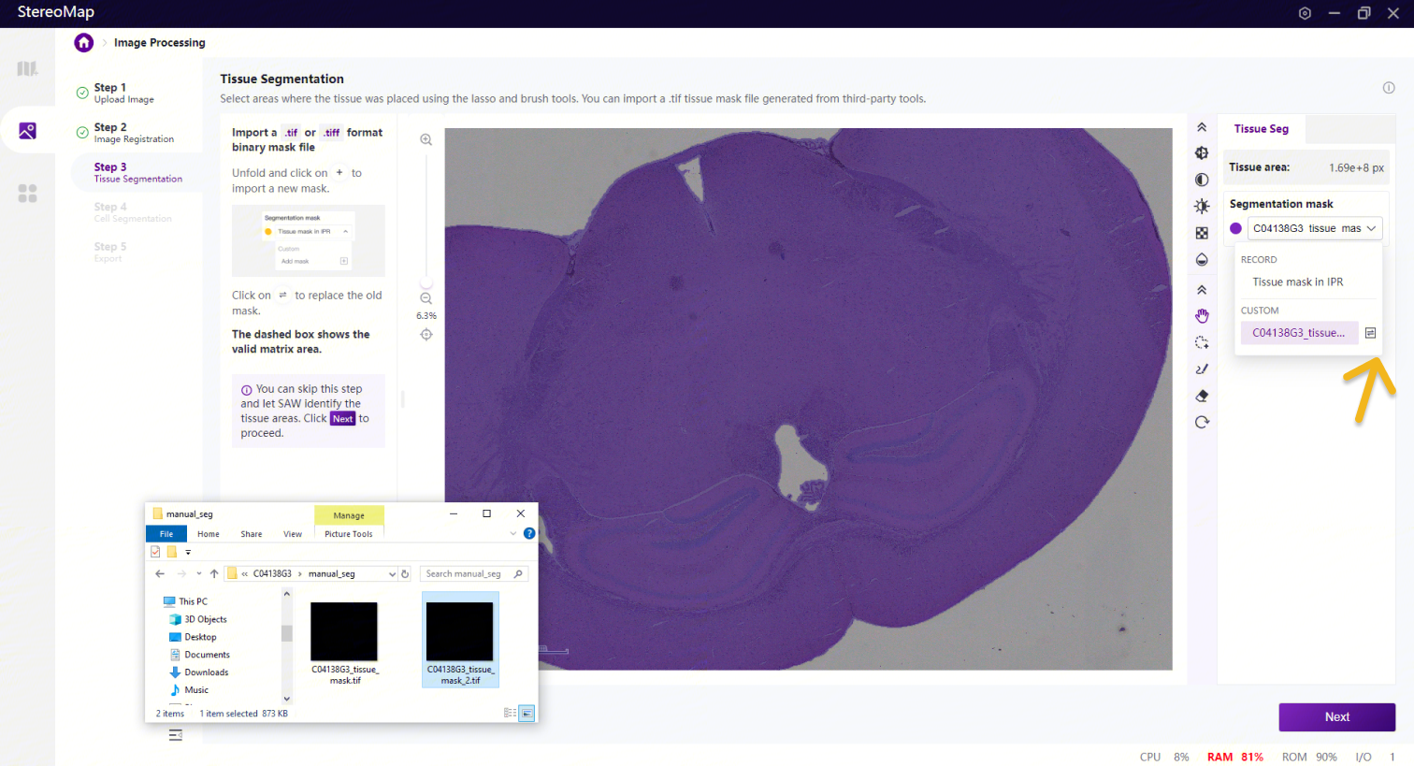Zoom in on the tissue image
The width and height of the screenshot is (1414, 766).
tap(426, 139)
